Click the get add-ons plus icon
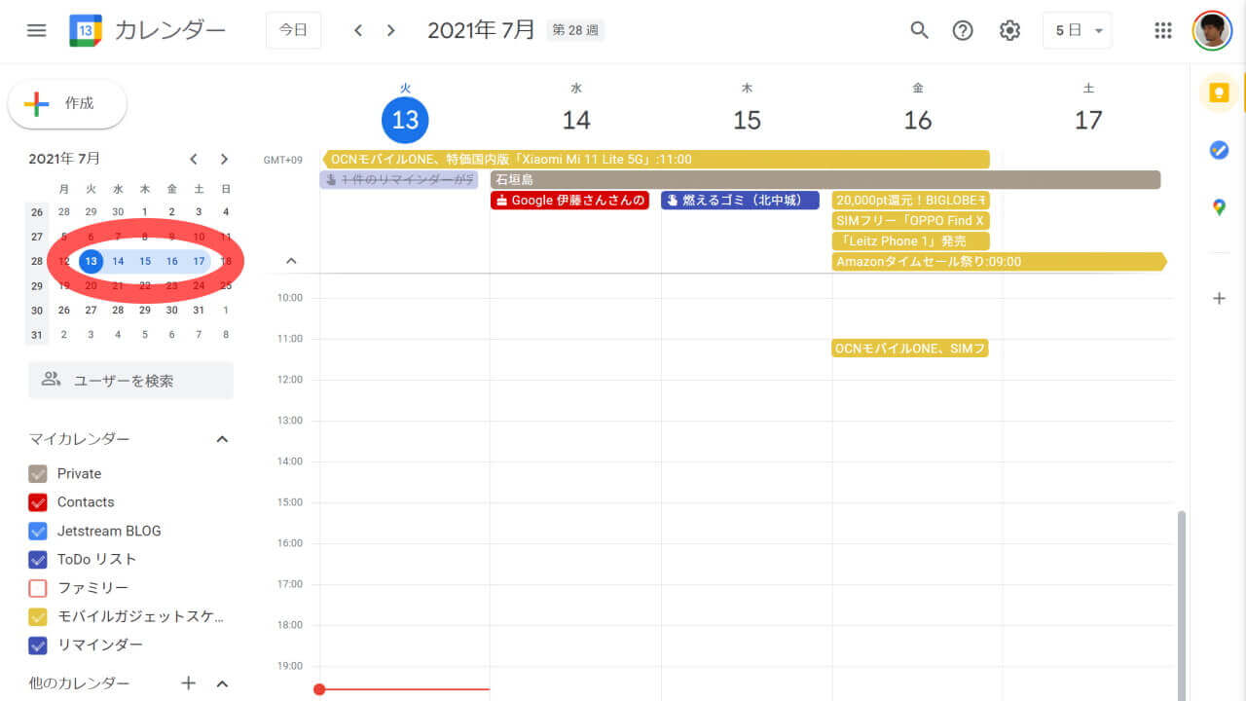The image size is (1246, 701). click(1220, 298)
